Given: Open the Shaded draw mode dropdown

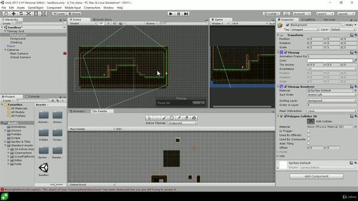Looking at the screenshot, I should click(x=83, y=23).
